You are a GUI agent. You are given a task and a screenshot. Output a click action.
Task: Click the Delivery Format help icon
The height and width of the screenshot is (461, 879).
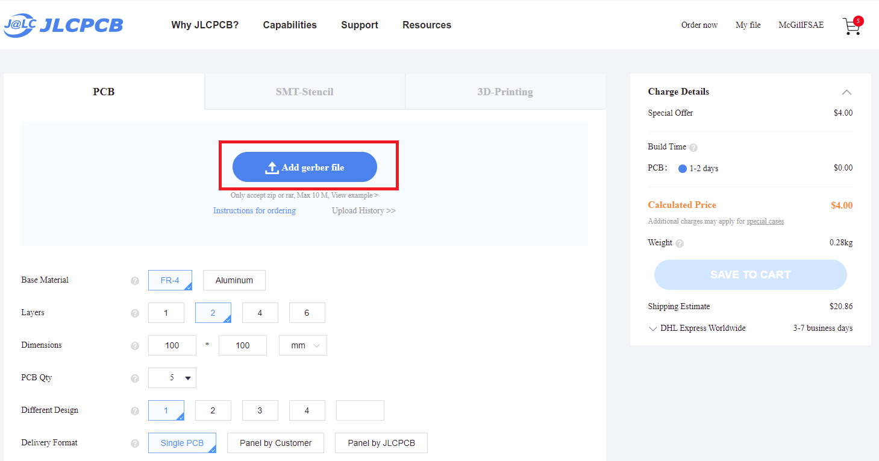click(135, 444)
